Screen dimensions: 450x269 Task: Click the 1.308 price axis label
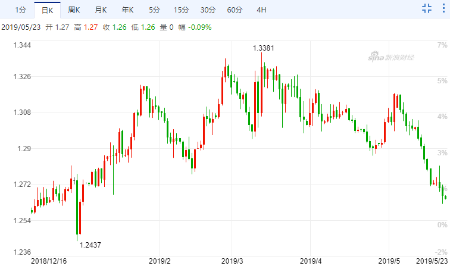click(x=22, y=112)
